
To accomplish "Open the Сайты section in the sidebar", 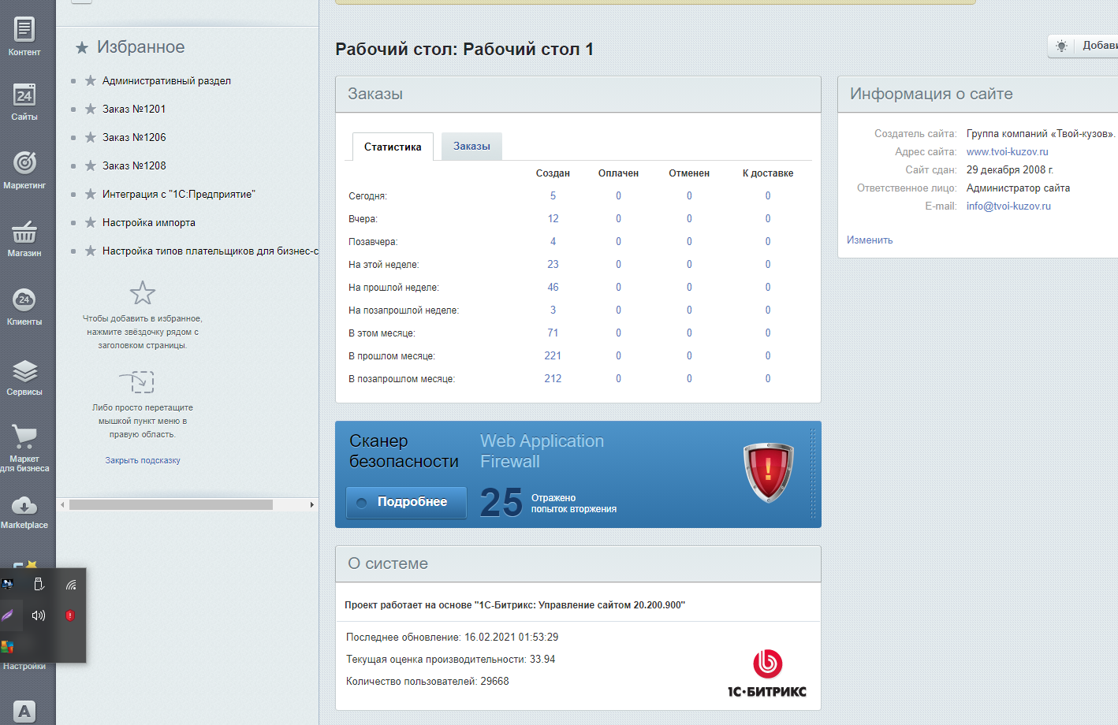I will point(24,102).
